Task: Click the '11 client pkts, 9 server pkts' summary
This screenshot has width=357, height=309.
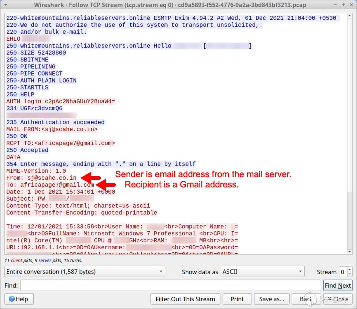Action: point(44,260)
